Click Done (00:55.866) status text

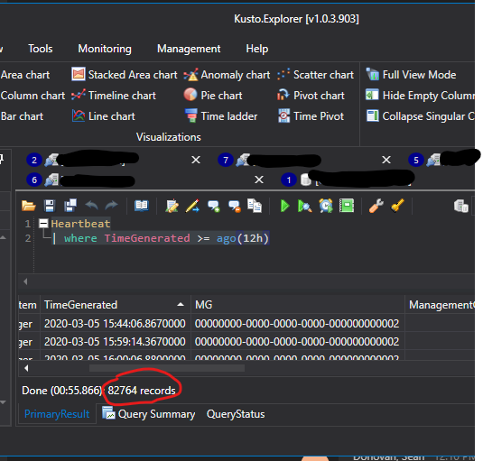pos(62,391)
